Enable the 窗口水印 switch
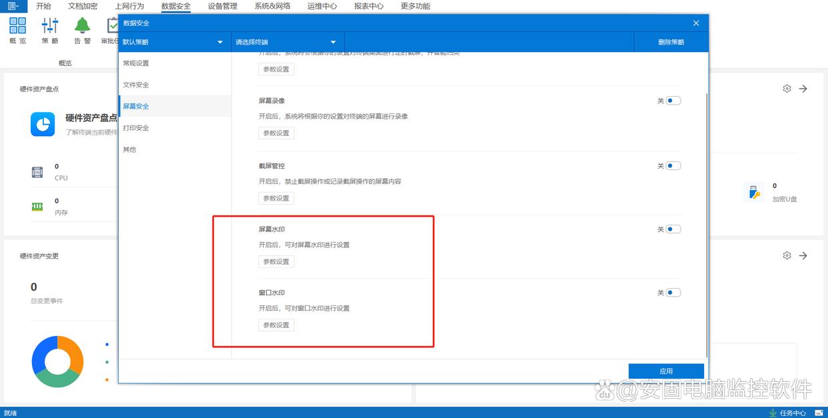 (673, 293)
